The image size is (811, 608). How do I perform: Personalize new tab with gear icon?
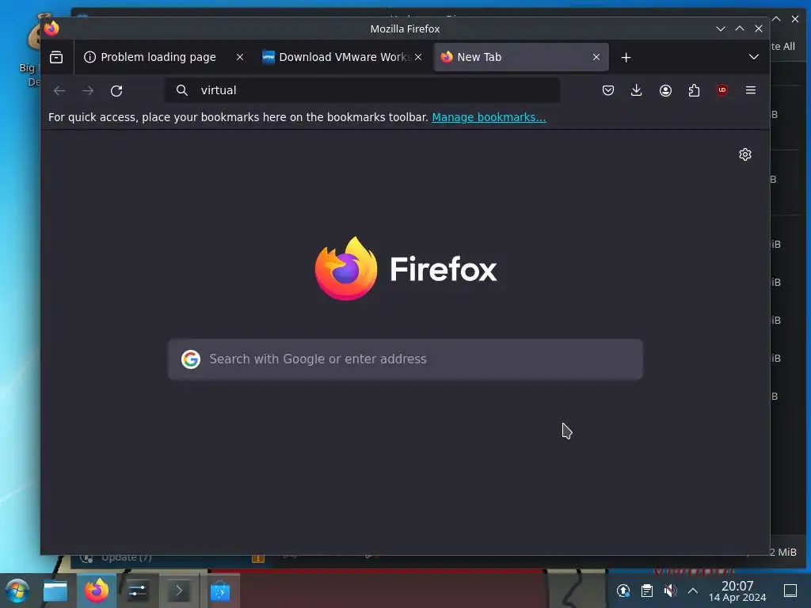point(744,154)
